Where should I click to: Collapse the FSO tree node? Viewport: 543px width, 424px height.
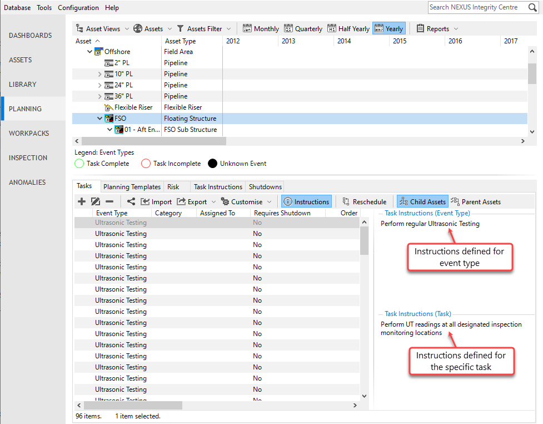[x=99, y=118]
